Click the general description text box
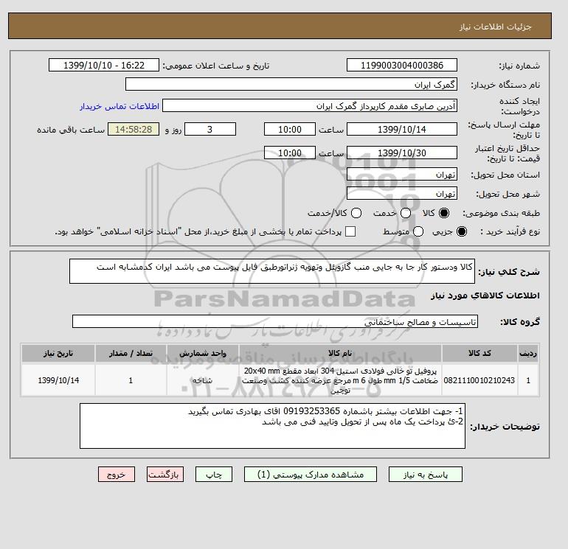Screen dimensions: 568x549 [272, 271]
